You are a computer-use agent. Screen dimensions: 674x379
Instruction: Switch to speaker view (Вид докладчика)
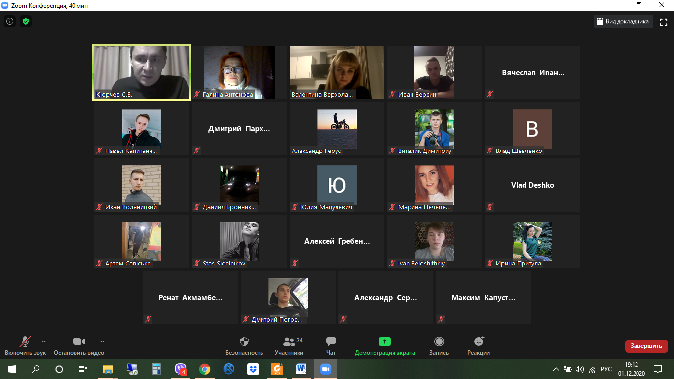coord(623,22)
